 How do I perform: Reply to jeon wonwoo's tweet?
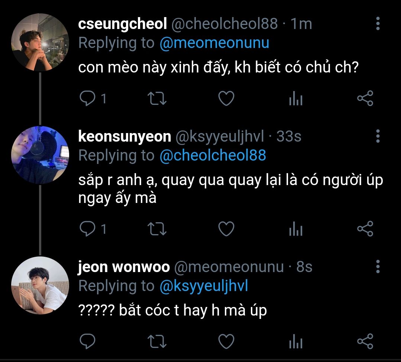pos(88,341)
